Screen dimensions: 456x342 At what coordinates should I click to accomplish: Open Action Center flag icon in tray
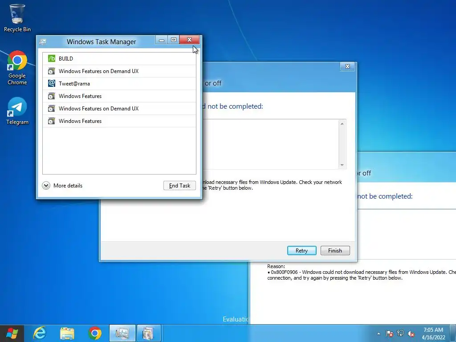coord(389,334)
